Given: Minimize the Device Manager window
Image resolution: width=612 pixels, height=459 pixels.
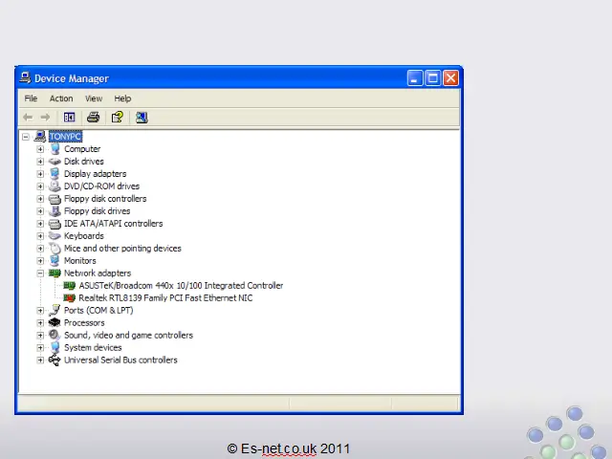Looking at the screenshot, I should 415,78.
